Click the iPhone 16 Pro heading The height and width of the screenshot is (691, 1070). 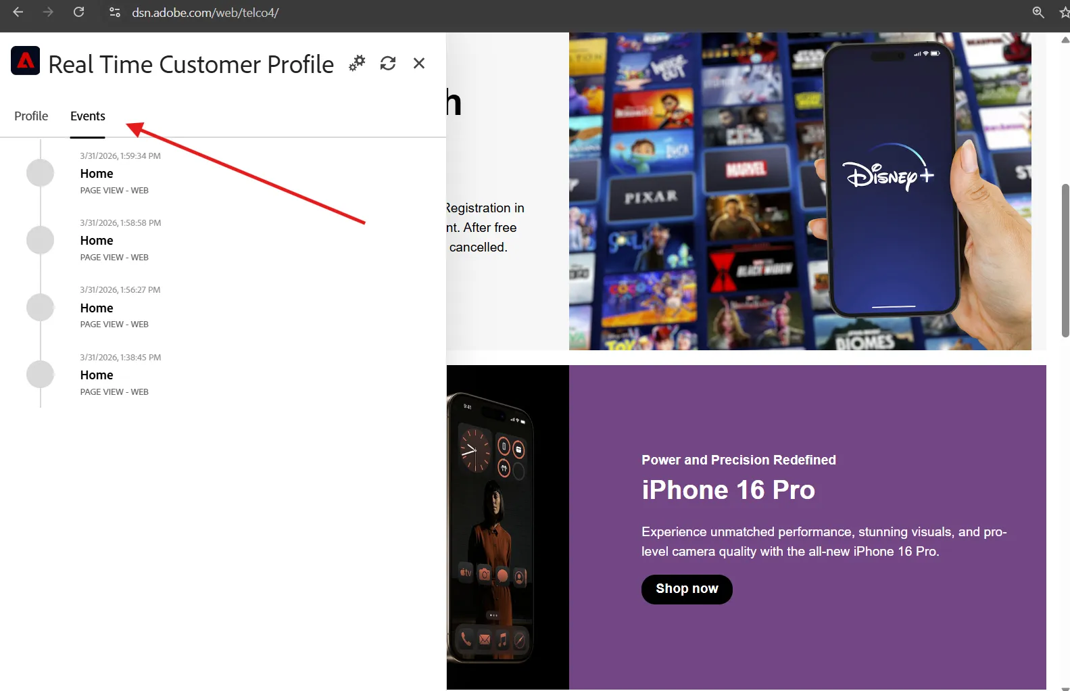[728, 490]
